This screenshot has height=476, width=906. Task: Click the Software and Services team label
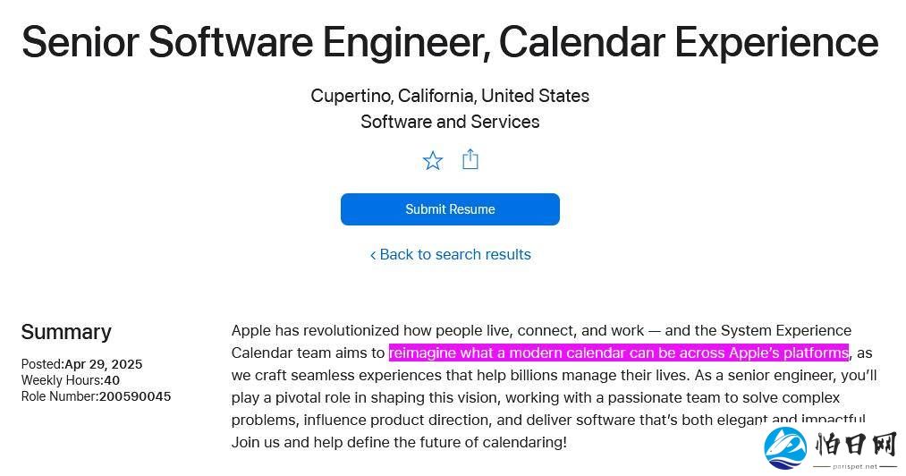[450, 122]
